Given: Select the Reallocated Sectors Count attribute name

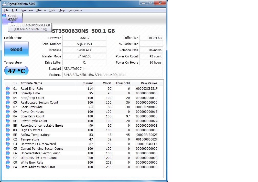Looking at the screenshot, I should point(39,102).
